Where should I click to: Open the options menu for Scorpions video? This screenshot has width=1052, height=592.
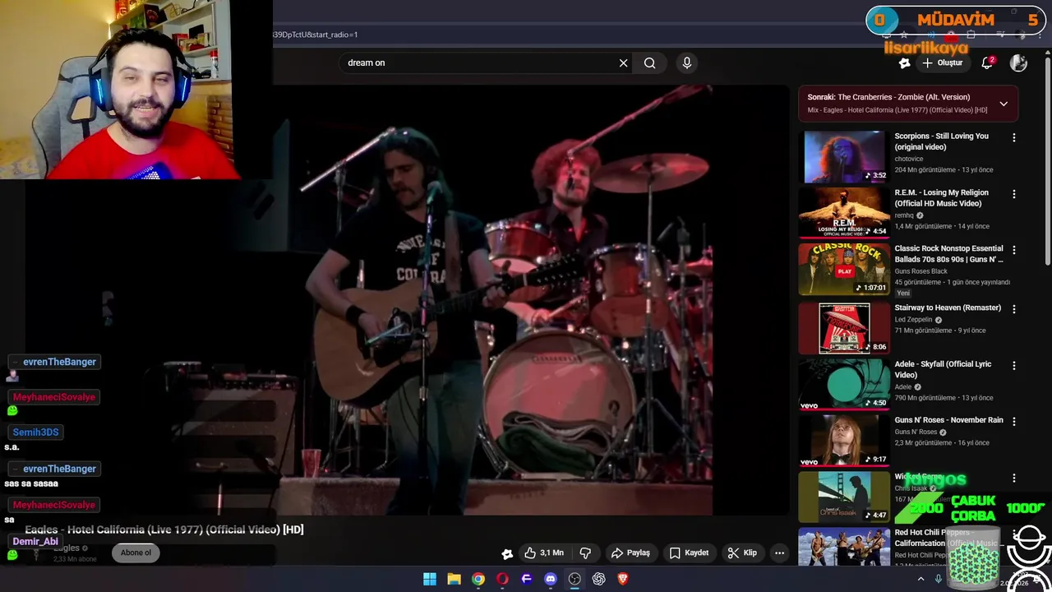pyautogui.click(x=1013, y=138)
